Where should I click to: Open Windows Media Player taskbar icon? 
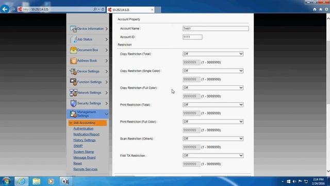coord(51,181)
